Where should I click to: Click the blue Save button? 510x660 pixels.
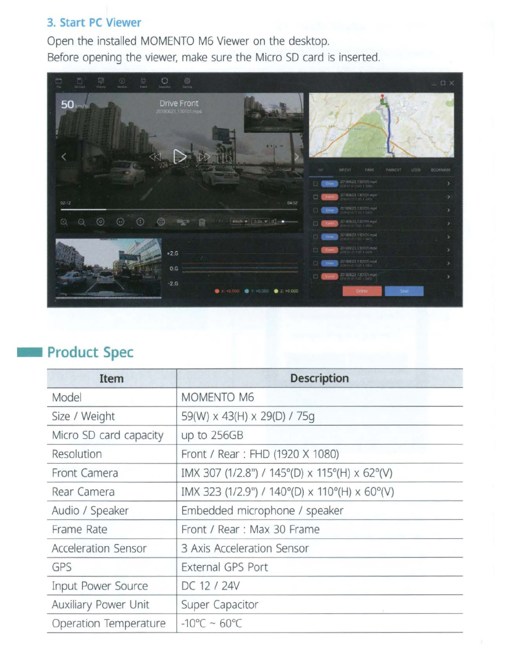(x=404, y=291)
